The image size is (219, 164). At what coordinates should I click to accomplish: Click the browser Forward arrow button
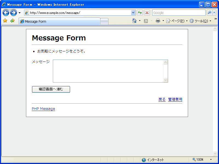click(13, 13)
